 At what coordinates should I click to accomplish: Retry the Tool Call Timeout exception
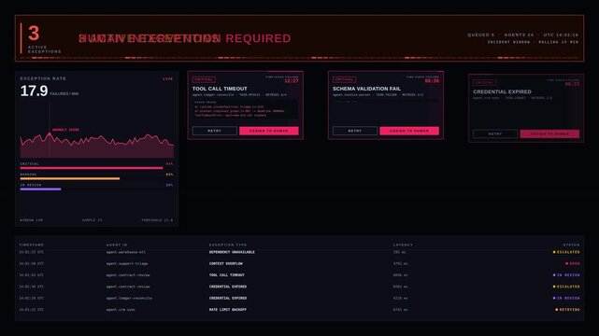214,131
